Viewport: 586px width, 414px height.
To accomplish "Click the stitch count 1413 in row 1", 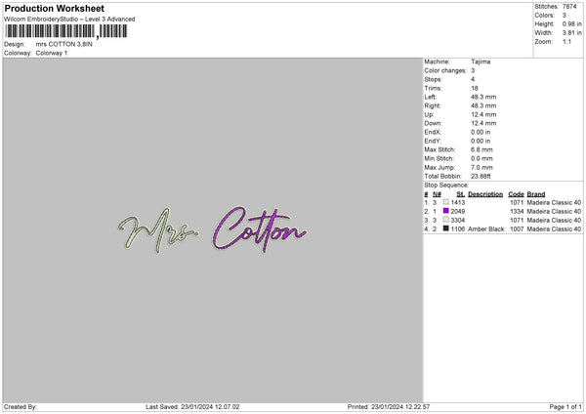I will pos(458,202).
